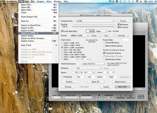Select the Other frame size option
157x113 pixels.
(62, 59)
